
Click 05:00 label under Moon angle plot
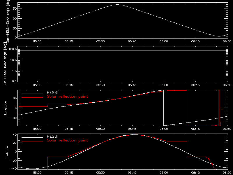(x=37, y=85)
